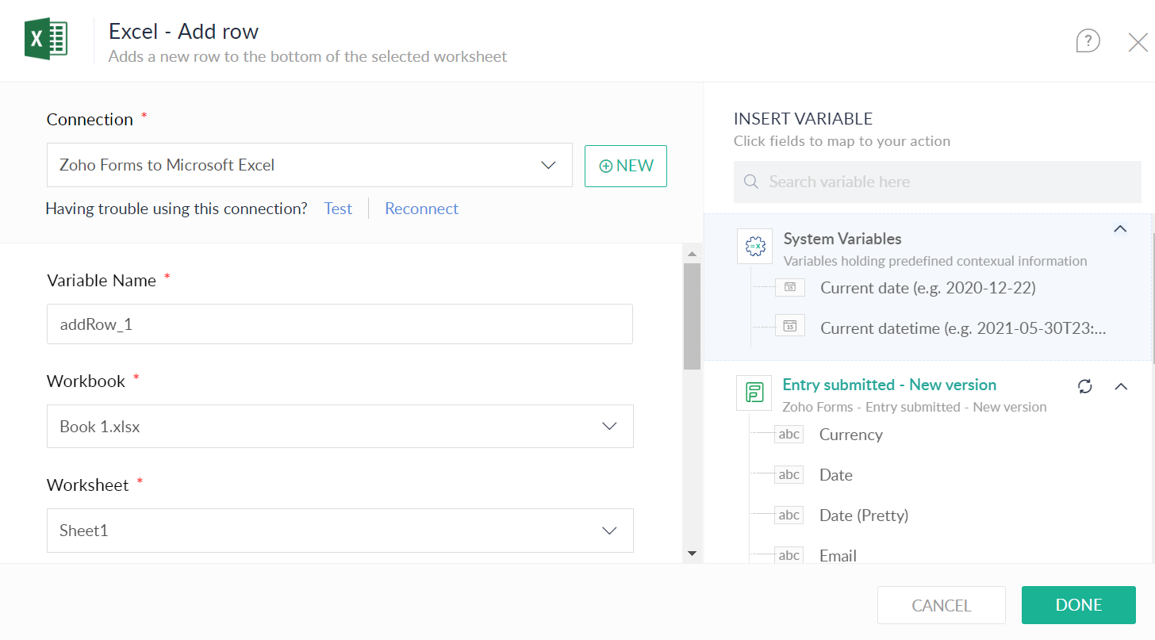1155x640 pixels.
Task: Click the DONE button
Action: [x=1079, y=605]
